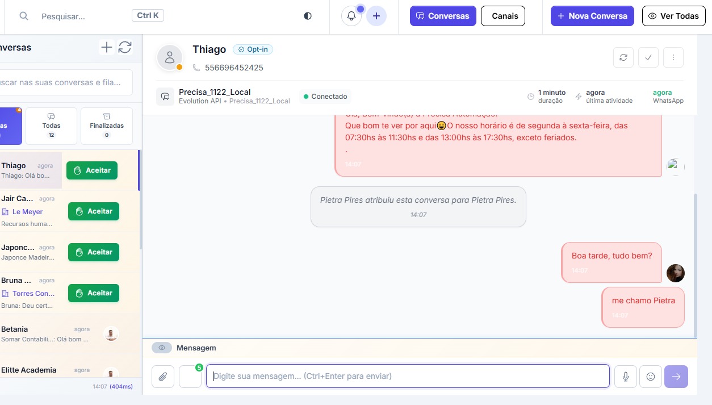Click the notifications bell icon
712x405 pixels.
point(351,16)
